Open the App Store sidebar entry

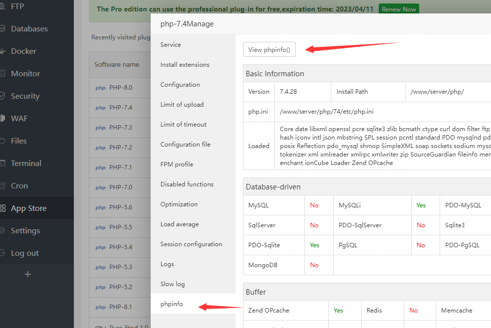pyautogui.click(x=31, y=208)
